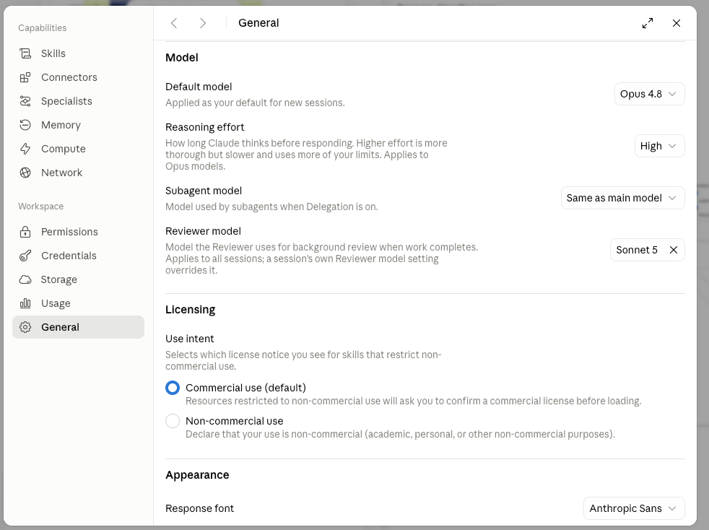Click the Capabilities sidebar heading
The width and height of the screenshot is (709, 530).
(x=42, y=28)
